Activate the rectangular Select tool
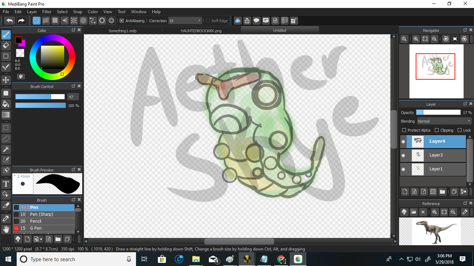The image size is (474, 266). [x=6, y=128]
